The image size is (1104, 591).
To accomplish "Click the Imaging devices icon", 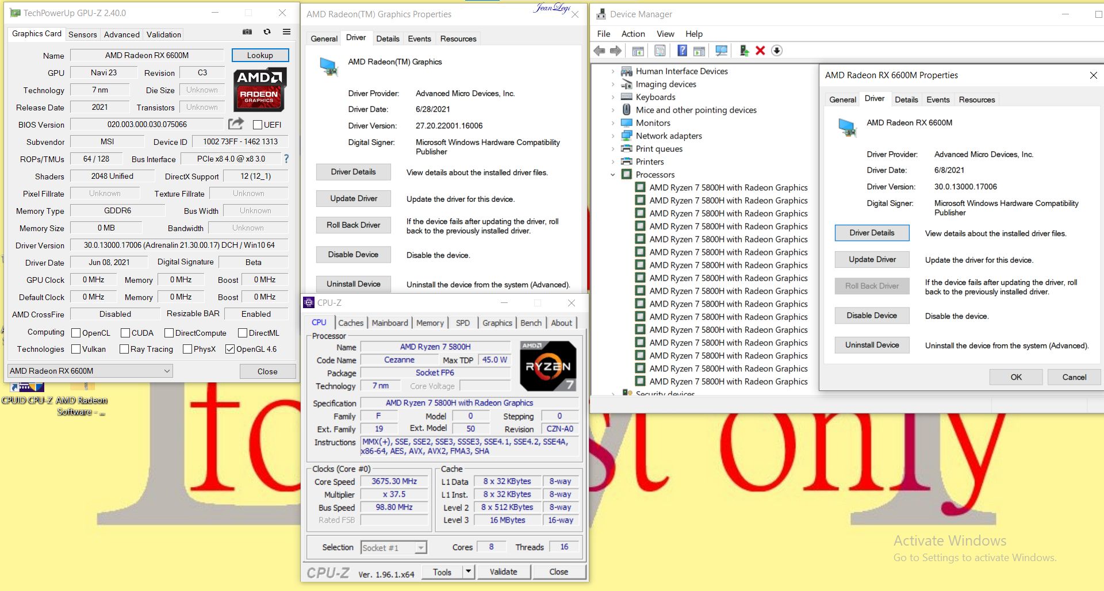I will [x=626, y=84].
